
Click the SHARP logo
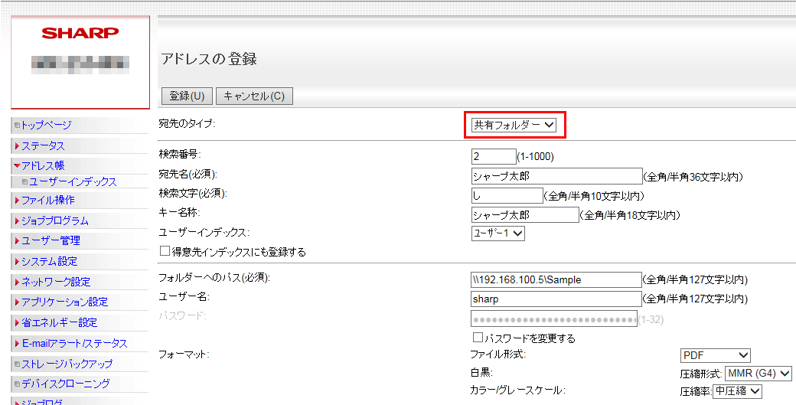click(x=80, y=33)
